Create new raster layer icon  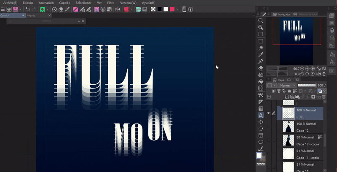[x=287, y=97]
